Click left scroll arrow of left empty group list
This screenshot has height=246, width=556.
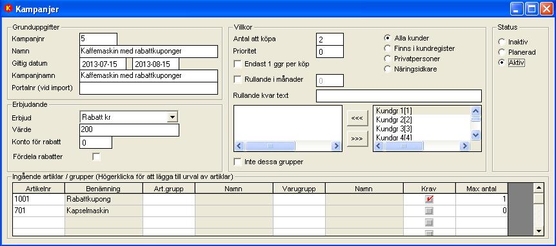point(240,146)
